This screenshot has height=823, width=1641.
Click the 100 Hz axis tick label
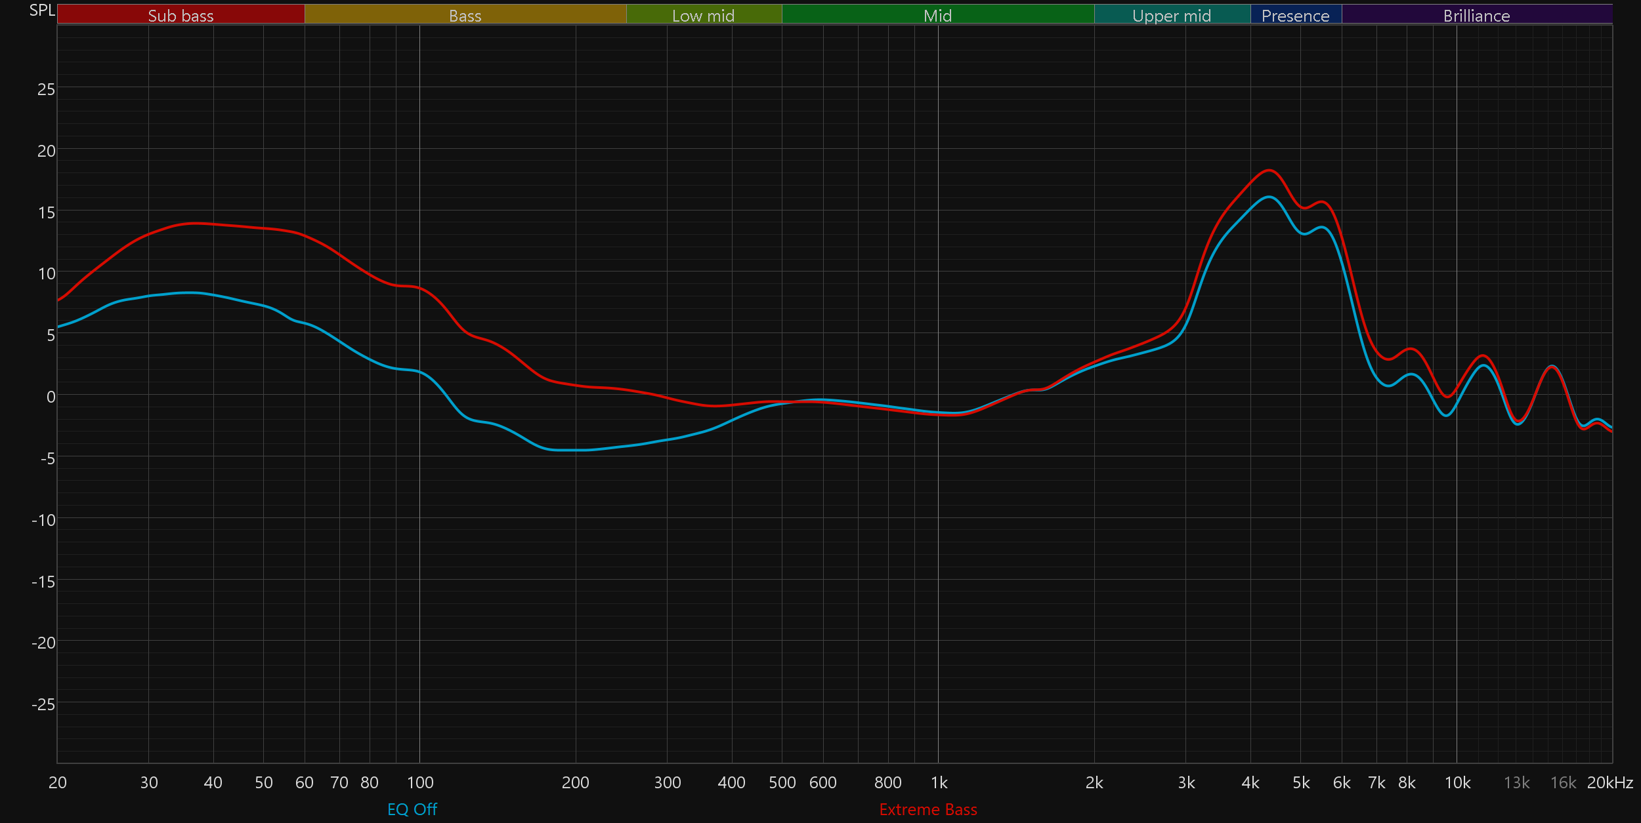coord(420,782)
